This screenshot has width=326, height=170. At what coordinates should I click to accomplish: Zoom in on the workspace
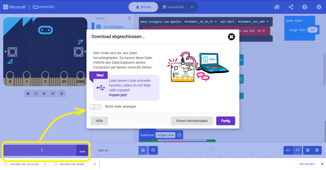(x=317, y=150)
